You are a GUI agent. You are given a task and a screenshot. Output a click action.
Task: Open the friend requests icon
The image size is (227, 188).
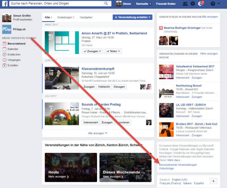185,4
